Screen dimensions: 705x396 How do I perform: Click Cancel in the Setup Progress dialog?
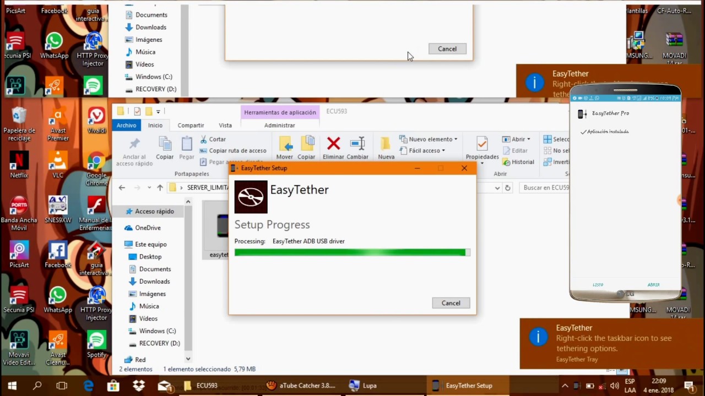click(451, 303)
